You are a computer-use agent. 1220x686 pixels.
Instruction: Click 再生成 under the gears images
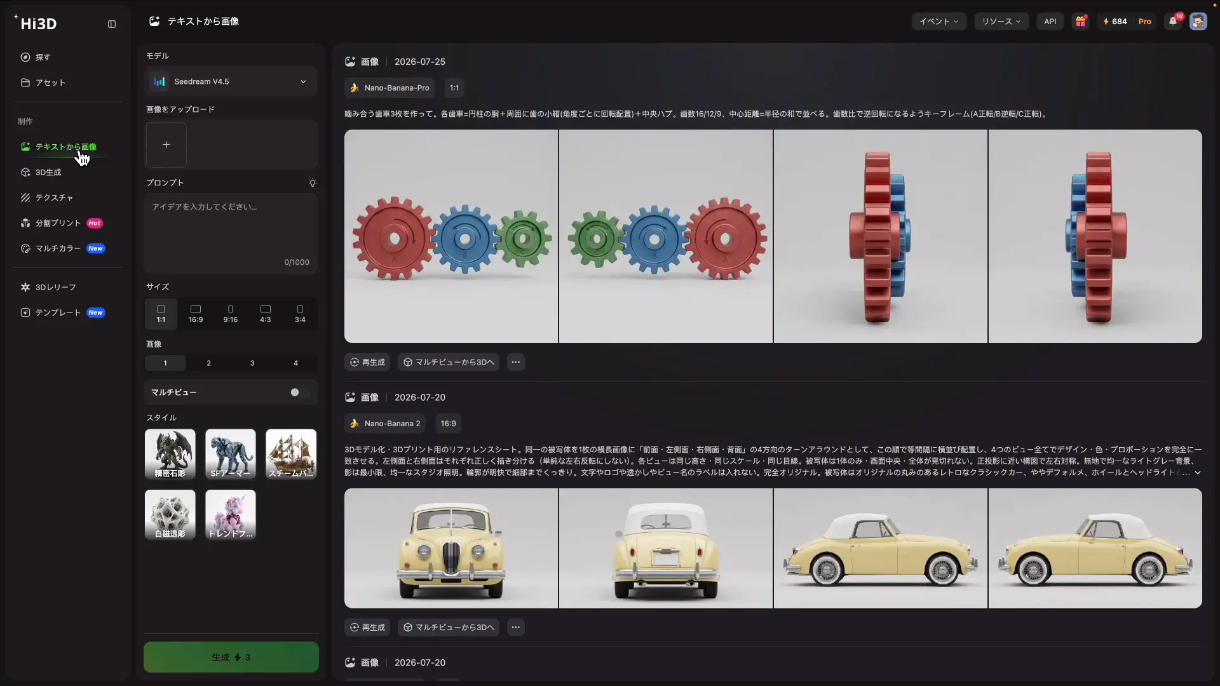coord(367,362)
